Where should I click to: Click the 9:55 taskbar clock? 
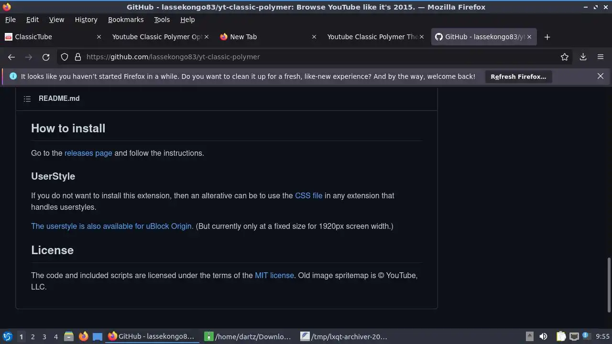tap(602, 336)
